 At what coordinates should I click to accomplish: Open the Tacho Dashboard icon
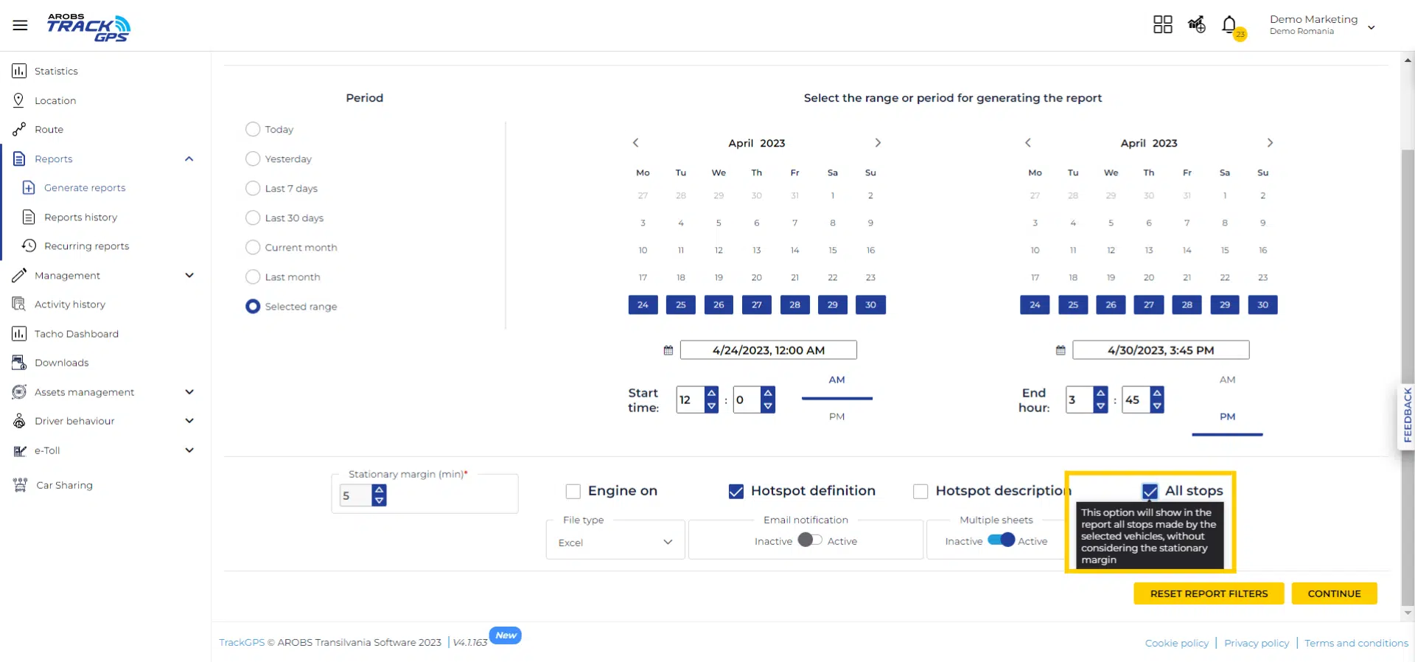point(19,334)
